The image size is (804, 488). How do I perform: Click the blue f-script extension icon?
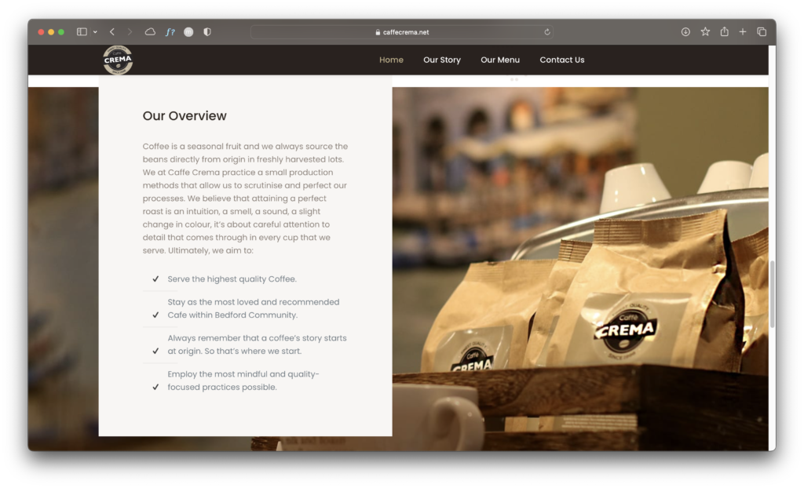[x=170, y=31]
